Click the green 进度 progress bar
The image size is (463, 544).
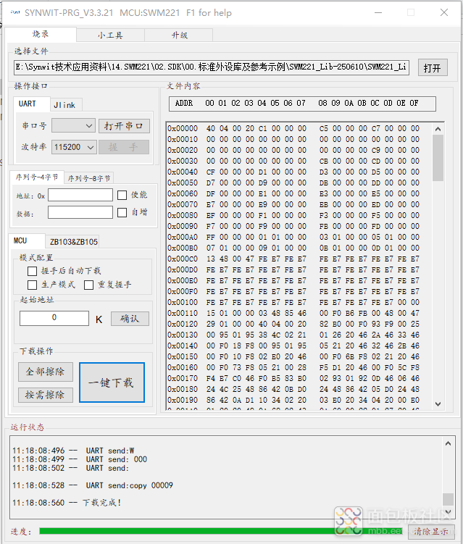pos(221,531)
